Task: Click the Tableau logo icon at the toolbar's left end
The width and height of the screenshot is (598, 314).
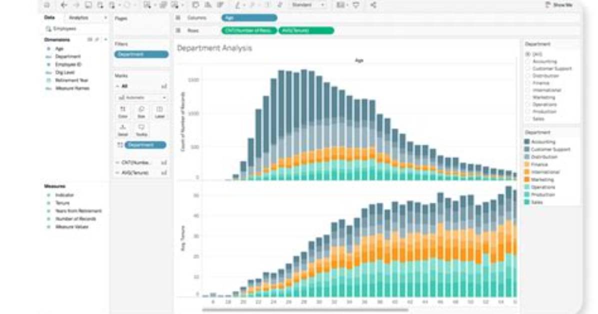Action: (47, 5)
